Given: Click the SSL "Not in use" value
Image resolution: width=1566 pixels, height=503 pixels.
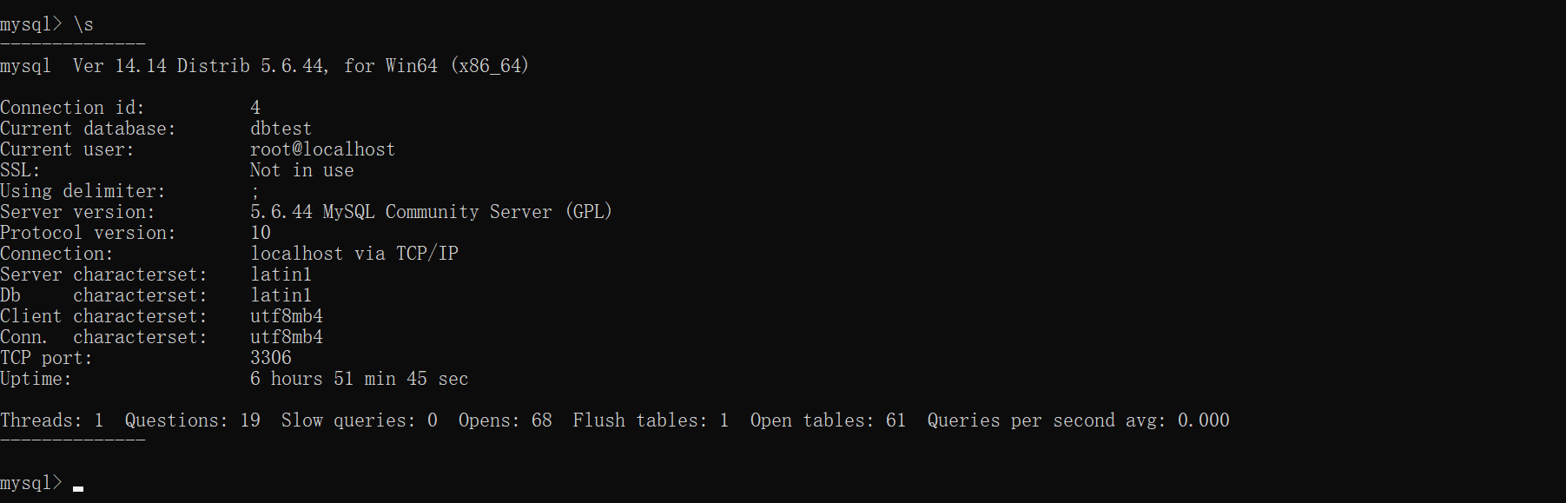Looking at the screenshot, I should click(x=301, y=170).
